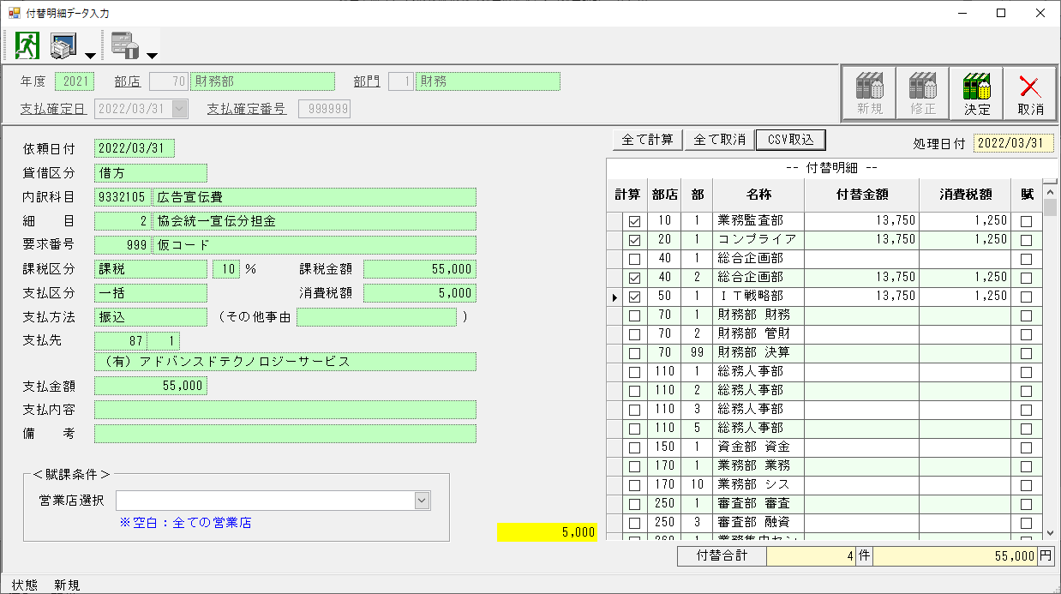Click scrollbar down arrow in 付替明細 grid
This screenshot has width=1061, height=594.
1050,531
